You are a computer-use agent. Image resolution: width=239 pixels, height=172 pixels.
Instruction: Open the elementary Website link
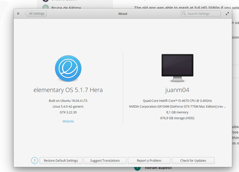tap(68, 121)
